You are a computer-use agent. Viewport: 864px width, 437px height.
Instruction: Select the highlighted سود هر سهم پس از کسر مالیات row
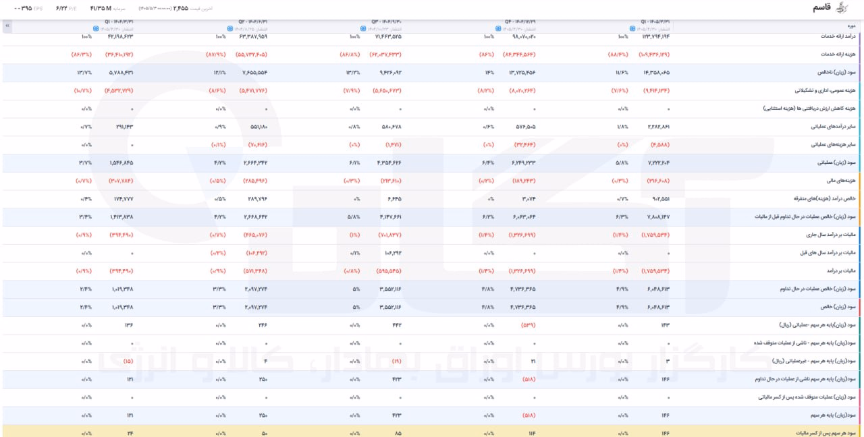[432, 431]
